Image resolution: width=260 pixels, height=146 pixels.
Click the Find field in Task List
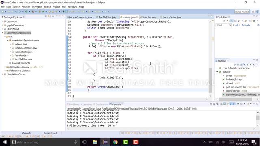(223, 25)
